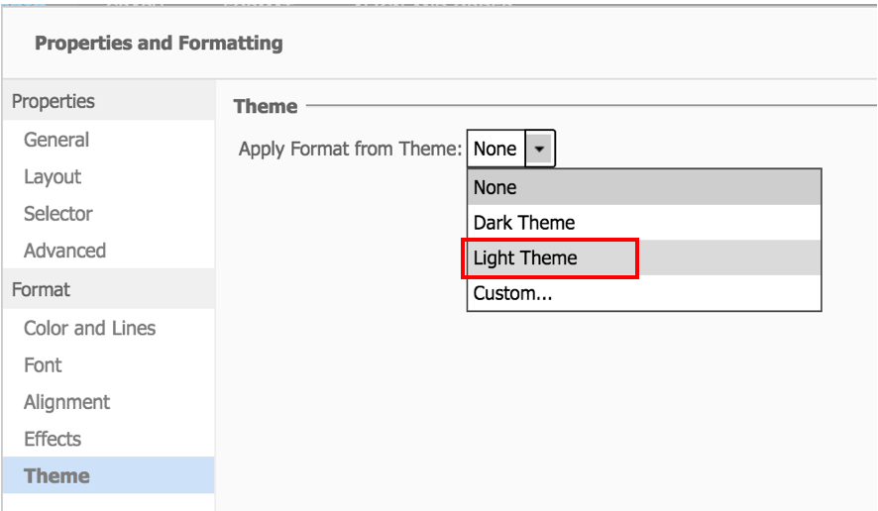The image size is (878, 511).
Task: Pick Dark Theme from the dropdown
Action: (x=524, y=223)
